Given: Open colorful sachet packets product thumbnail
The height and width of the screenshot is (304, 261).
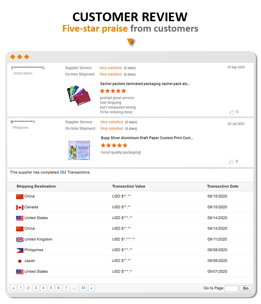Looking at the screenshot, I should coord(79,95).
